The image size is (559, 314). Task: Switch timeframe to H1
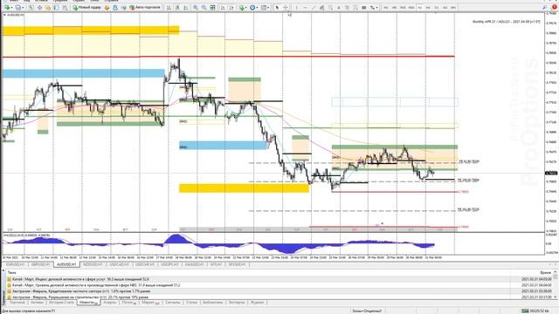coord(419,7)
